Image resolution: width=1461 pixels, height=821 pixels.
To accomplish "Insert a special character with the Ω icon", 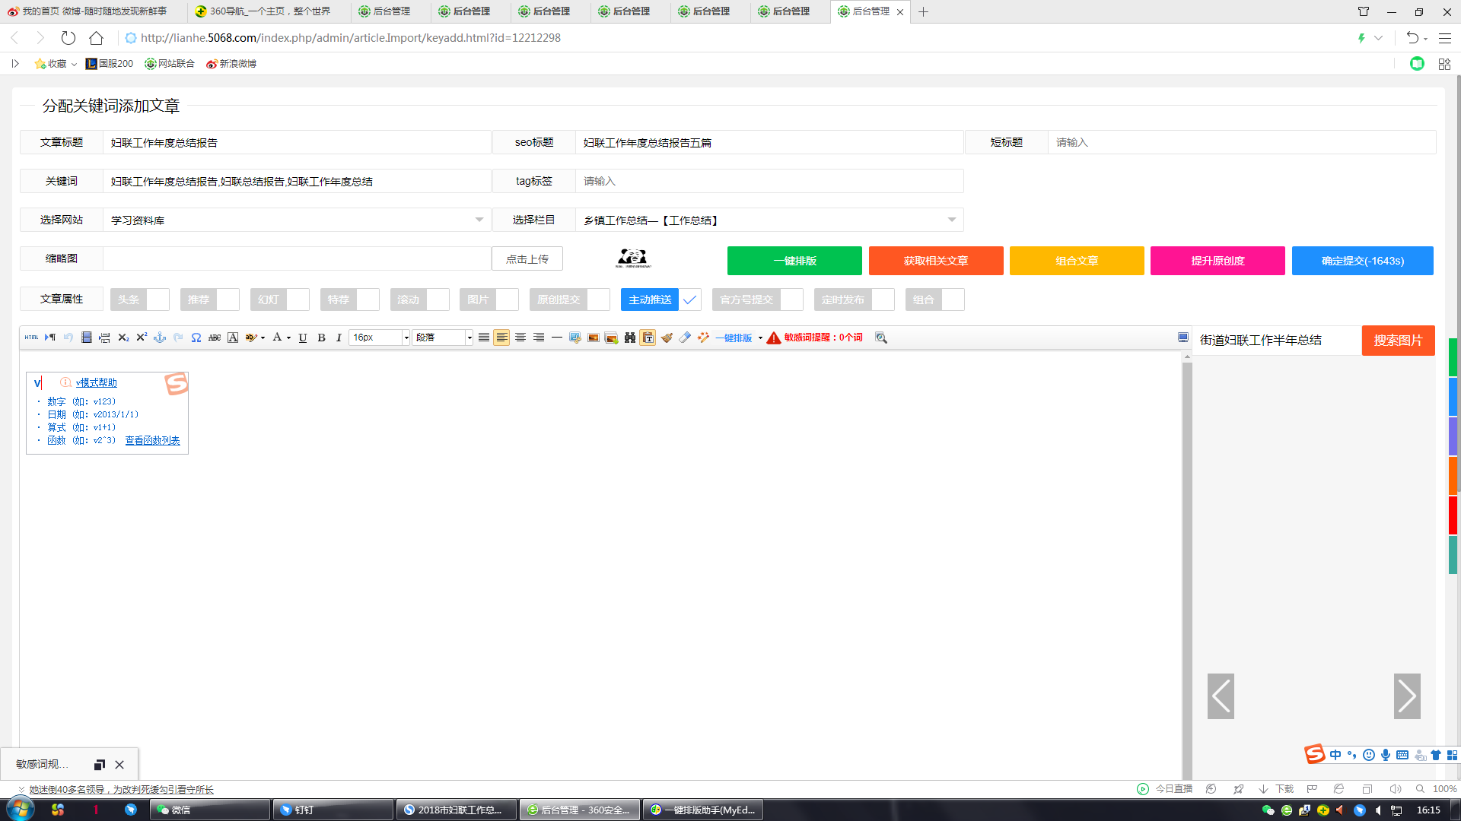I will click(x=196, y=338).
